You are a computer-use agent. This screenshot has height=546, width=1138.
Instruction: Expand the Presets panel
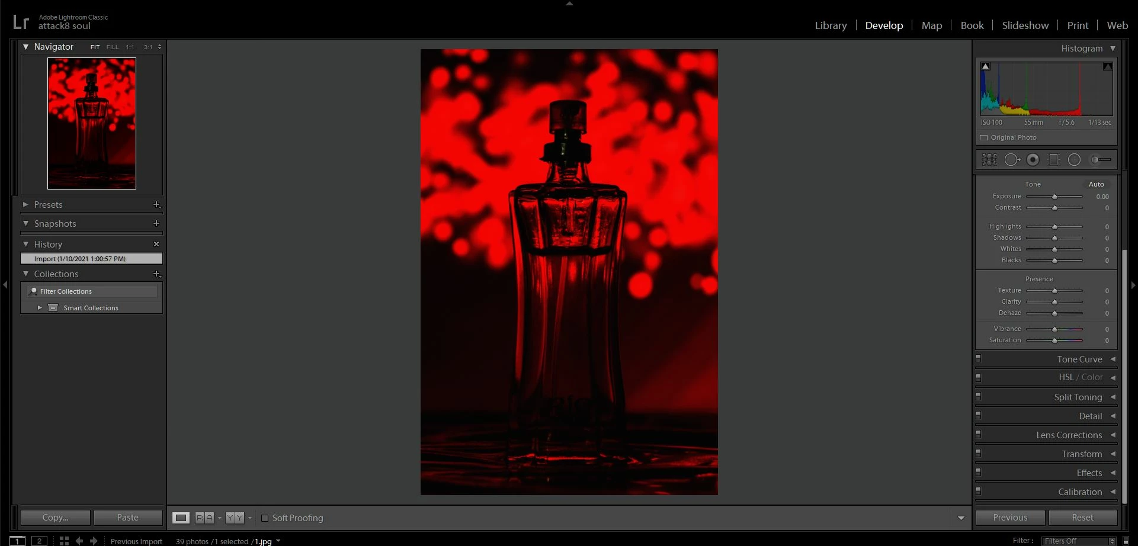click(x=25, y=204)
